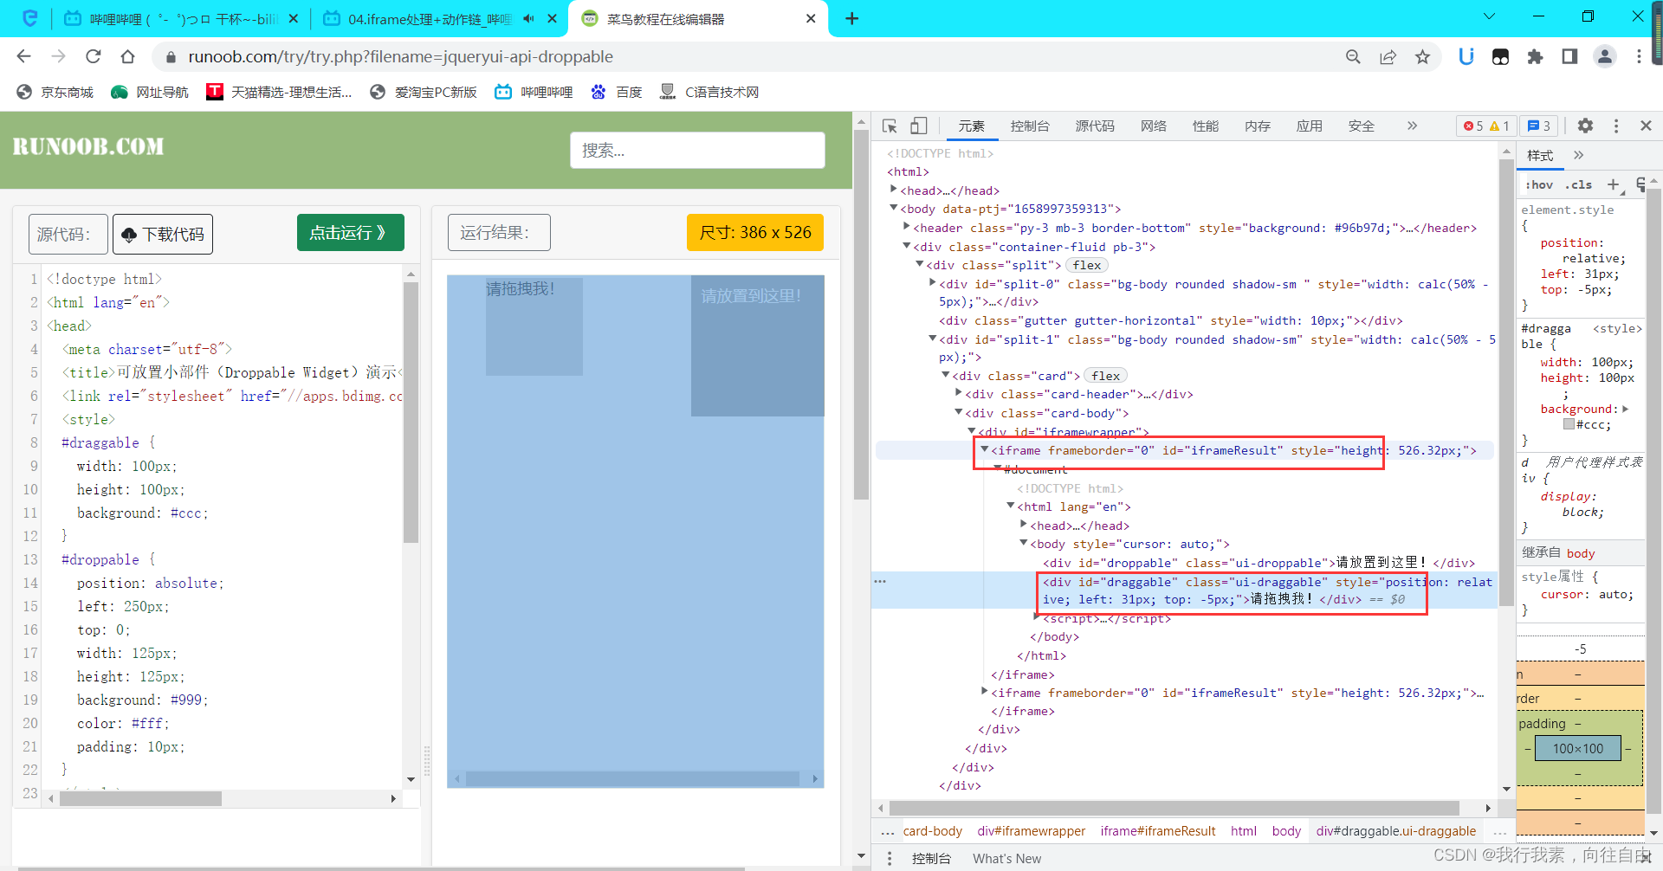Select div#droppable node in DOM tree
The width and height of the screenshot is (1663, 871).
click(1258, 563)
